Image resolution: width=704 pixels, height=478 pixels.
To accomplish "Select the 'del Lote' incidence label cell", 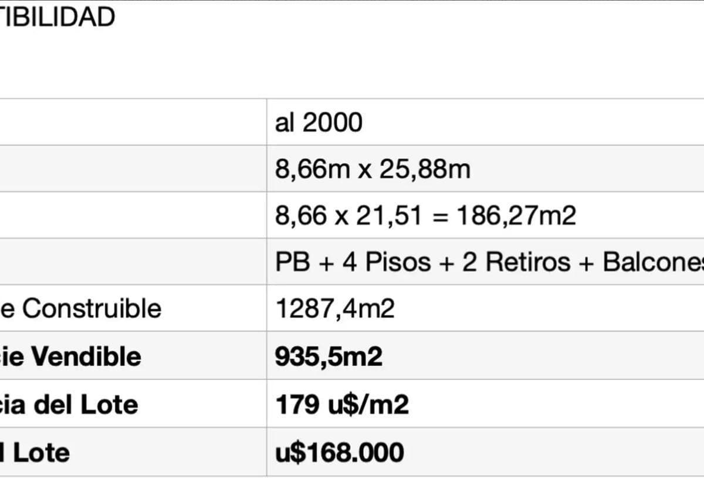I will click(69, 405).
